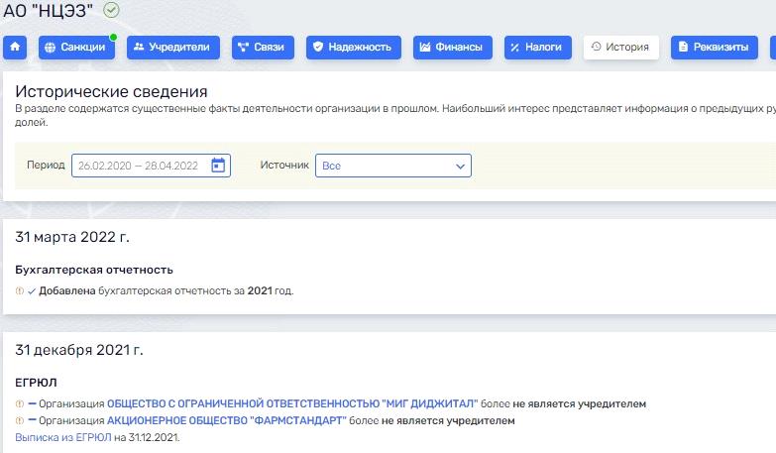The width and height of the screenshot is (776, 453).
Task: Click the clock icon on the История tab
Action: [x=597, y=46]
